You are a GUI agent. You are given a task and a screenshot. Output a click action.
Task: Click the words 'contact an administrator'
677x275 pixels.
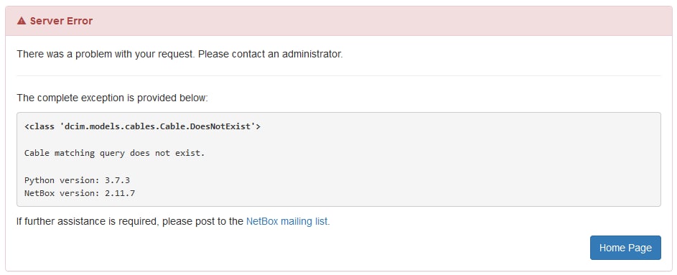click(287, 55)
